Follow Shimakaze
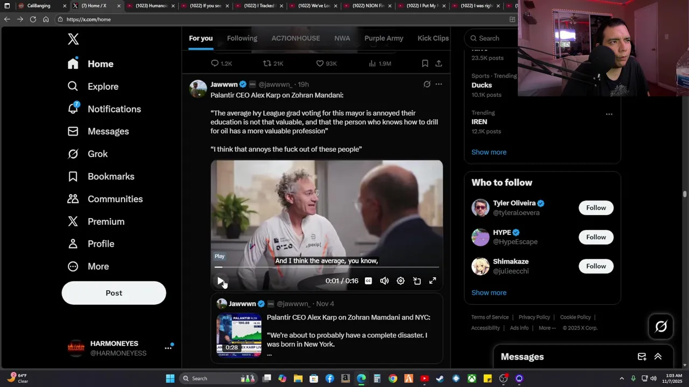 coord(596,266)
